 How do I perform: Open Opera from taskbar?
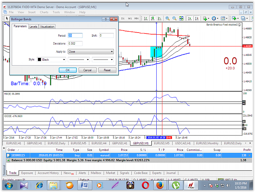(x=145, y=185)
